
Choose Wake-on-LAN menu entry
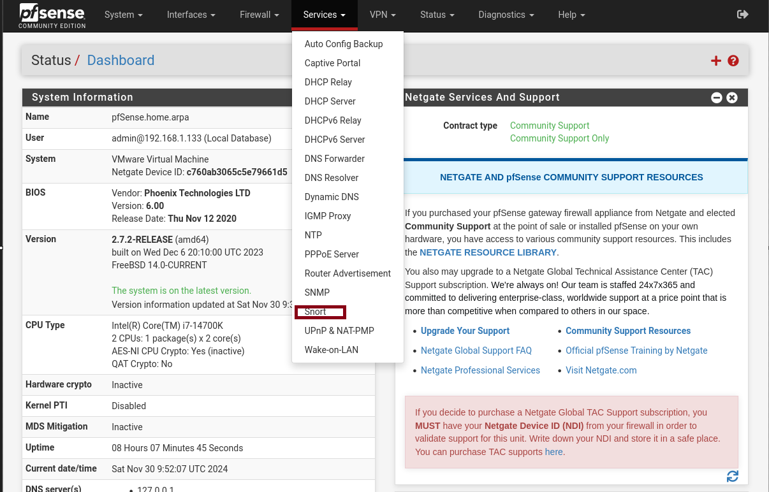pos(348,350)
